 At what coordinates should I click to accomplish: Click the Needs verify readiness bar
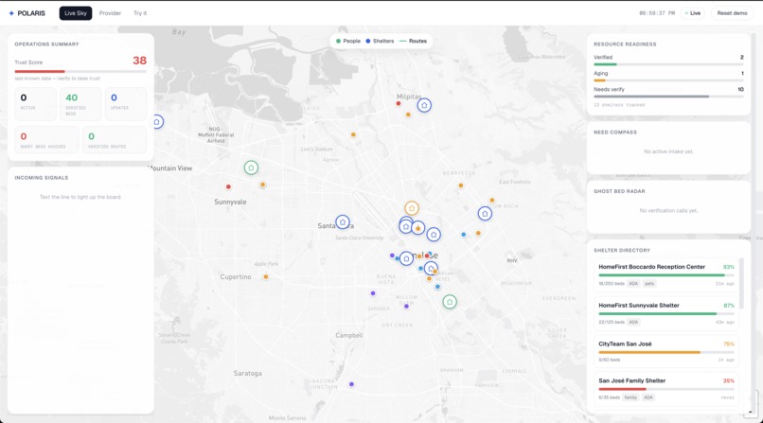point(668,97)
